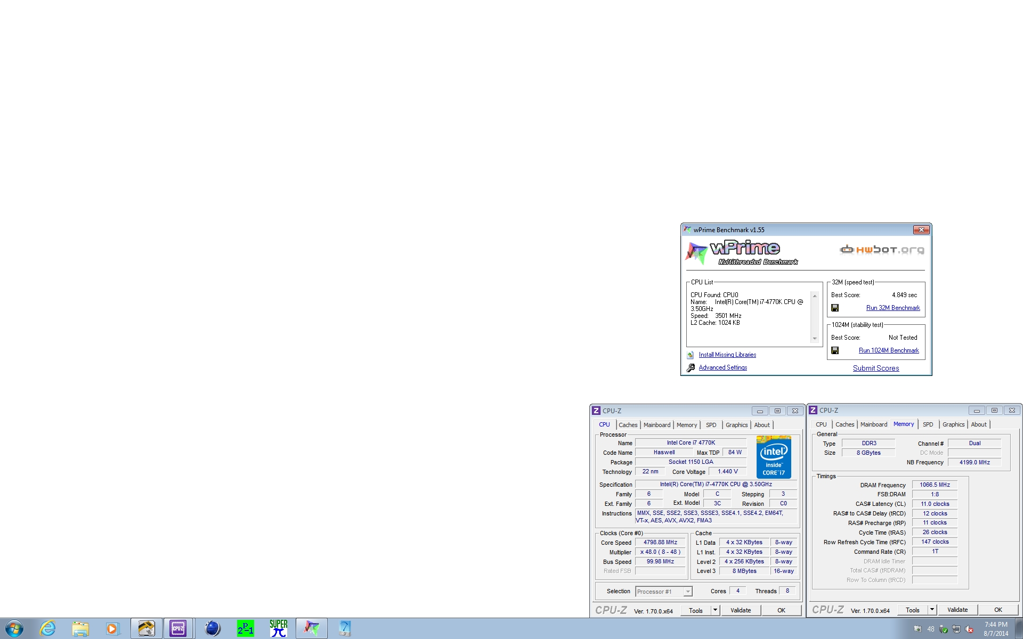Viewport: 1023px width, 639px height.
Task: Open the Windows Start menu orb
Action: [14, 628]
